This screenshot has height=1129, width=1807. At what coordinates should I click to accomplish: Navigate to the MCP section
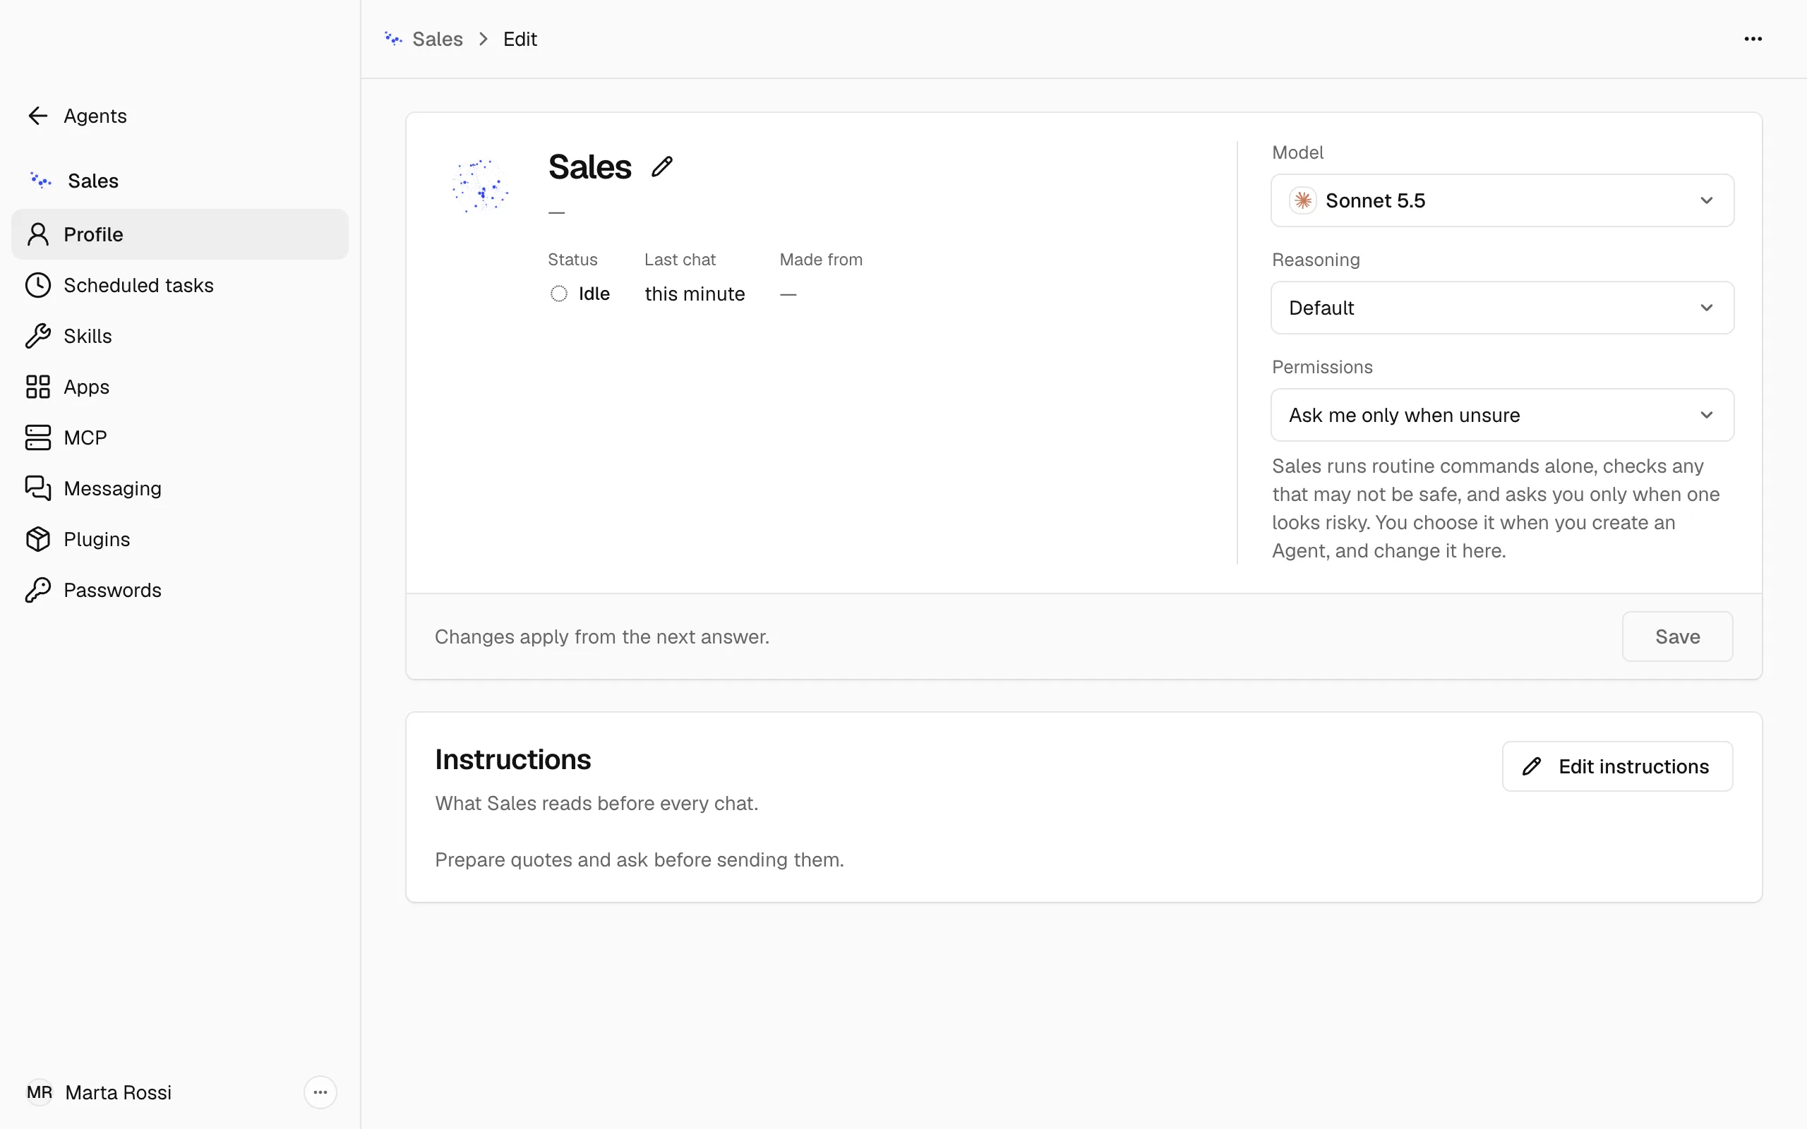click(x=180, y=437)
